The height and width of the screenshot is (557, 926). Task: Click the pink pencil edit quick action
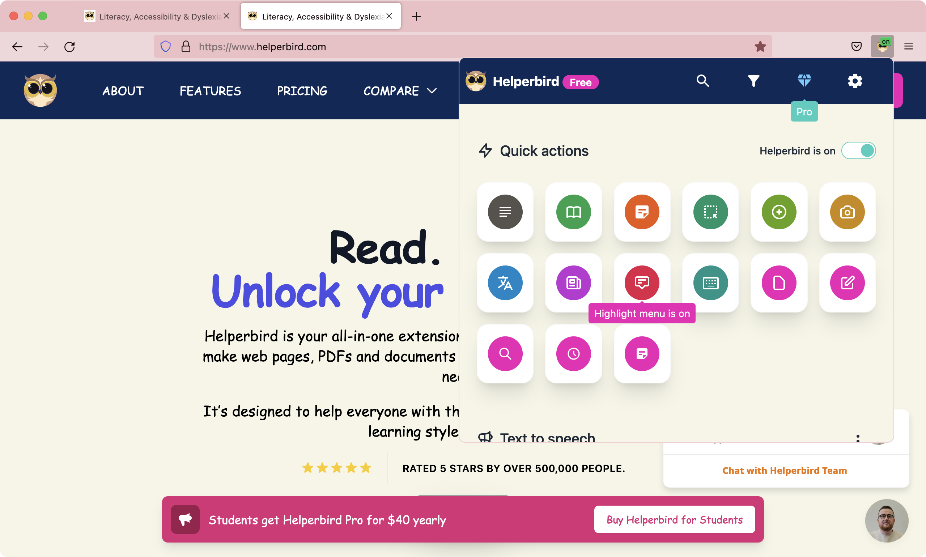[847, 282]
